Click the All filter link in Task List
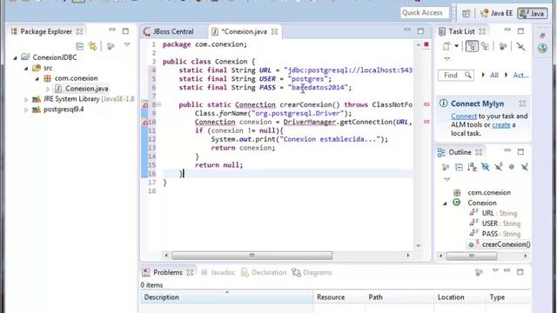557x313 pixels. coord(494,76)
